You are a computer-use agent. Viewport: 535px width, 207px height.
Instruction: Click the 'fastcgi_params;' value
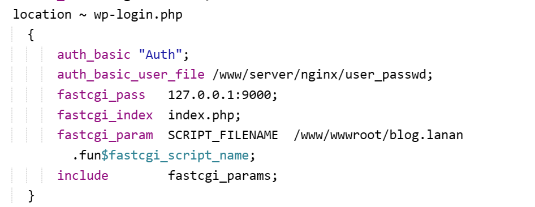[x=223, y=176]
